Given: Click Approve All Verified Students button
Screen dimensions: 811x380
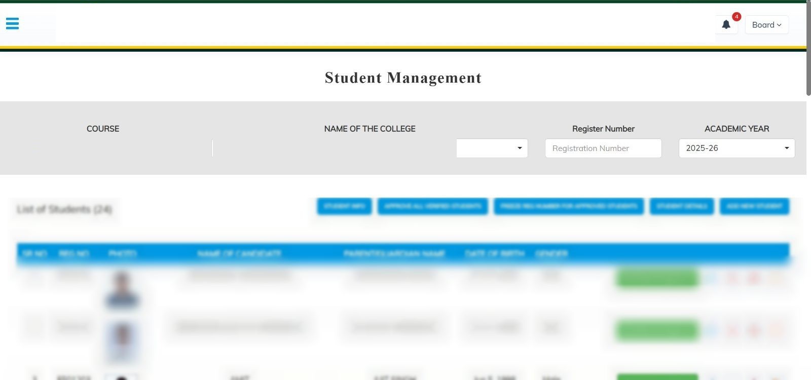Looking at the screenshot, I should click(432, 206).
